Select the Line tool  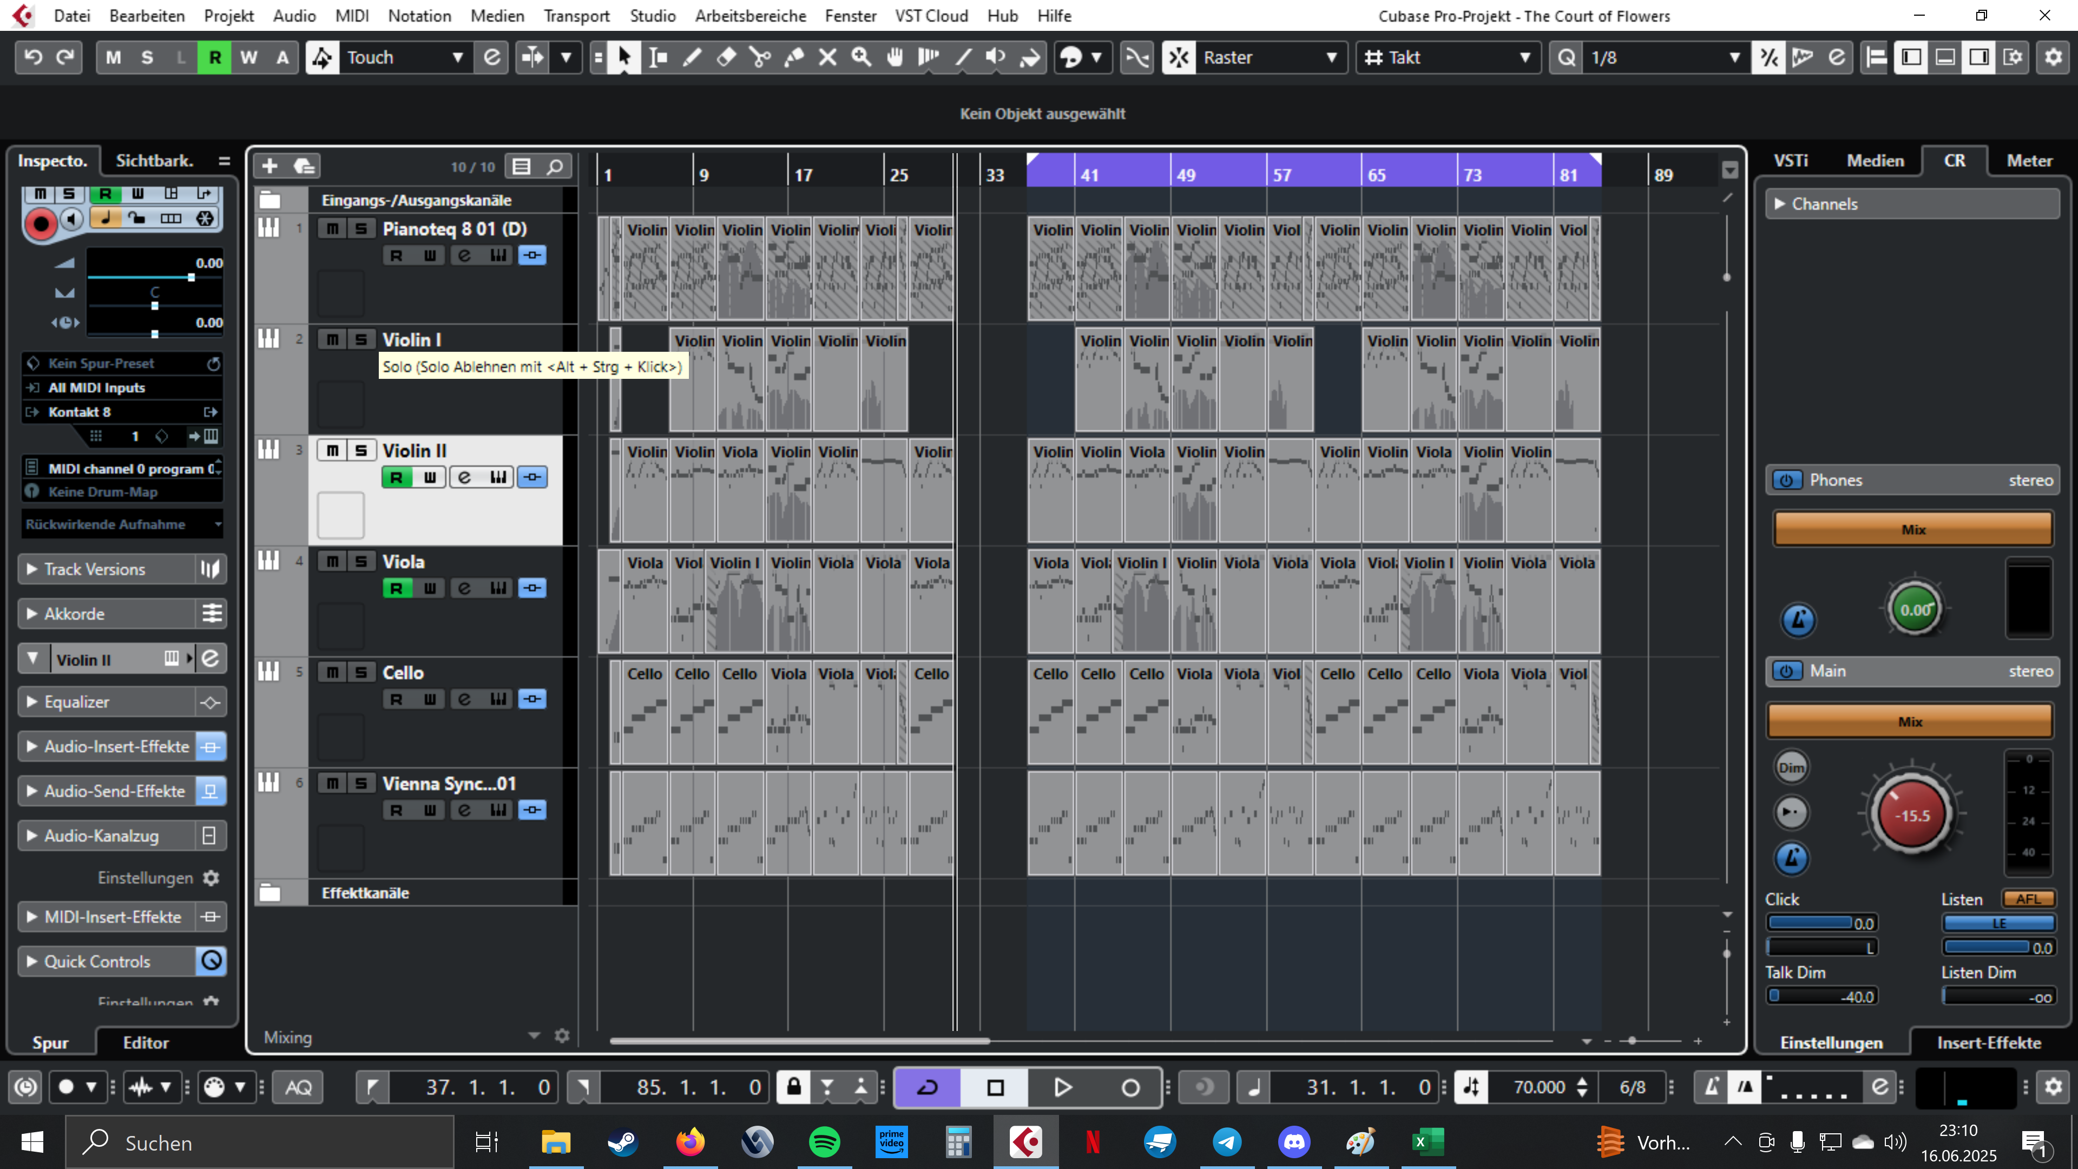963,57
